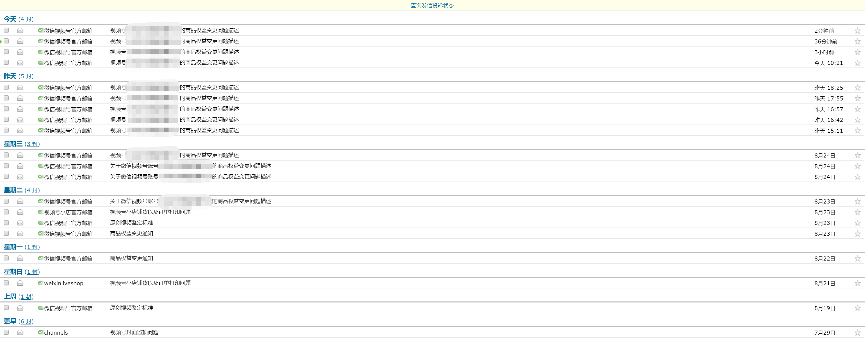Click envelope icon of weixinliveshop email

(20, 284)
